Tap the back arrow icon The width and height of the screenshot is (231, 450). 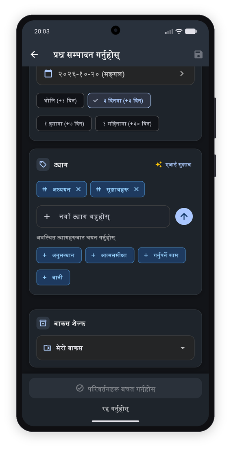[35, 54]
